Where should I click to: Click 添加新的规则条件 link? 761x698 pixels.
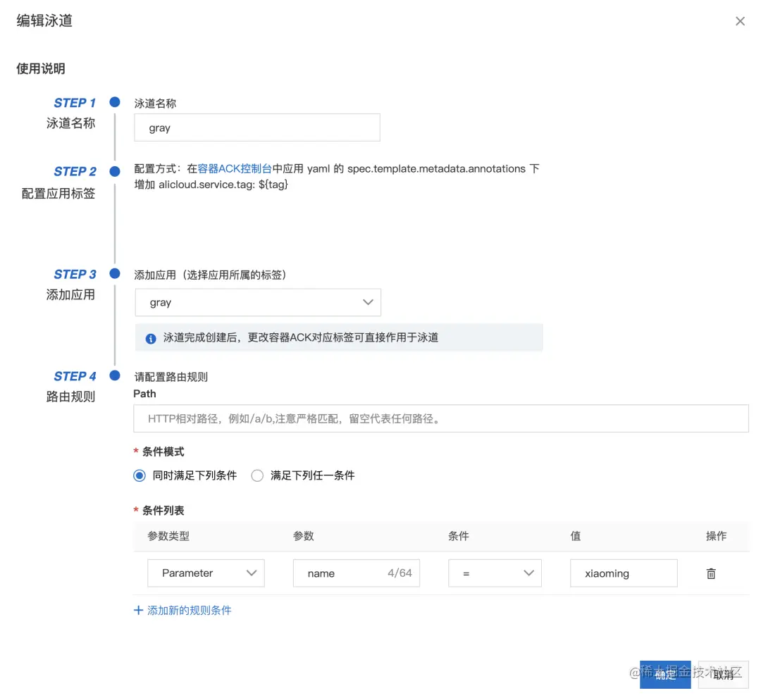pos(182,610)
